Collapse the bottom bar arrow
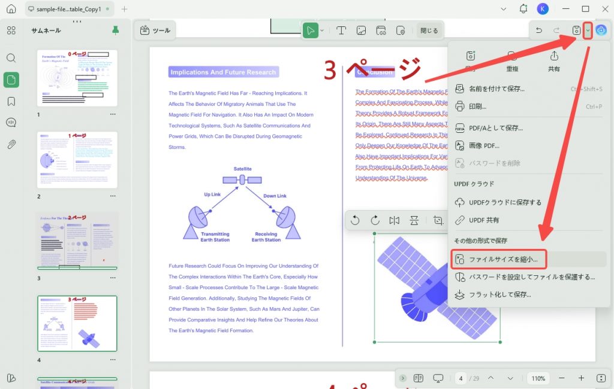 (402, 378)
